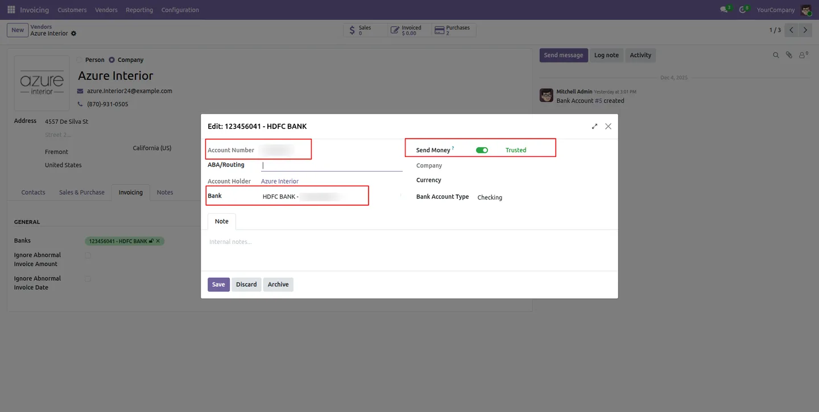819x412 pixels.
Task: Click the Fremont city field
Action: point(56,152)
